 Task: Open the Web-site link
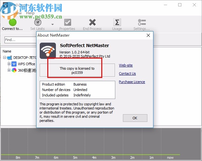coord(126,65)
